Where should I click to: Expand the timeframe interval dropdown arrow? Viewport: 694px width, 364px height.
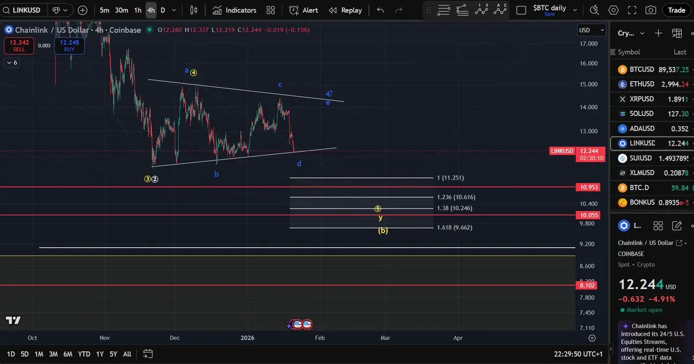tap(174, 10)
